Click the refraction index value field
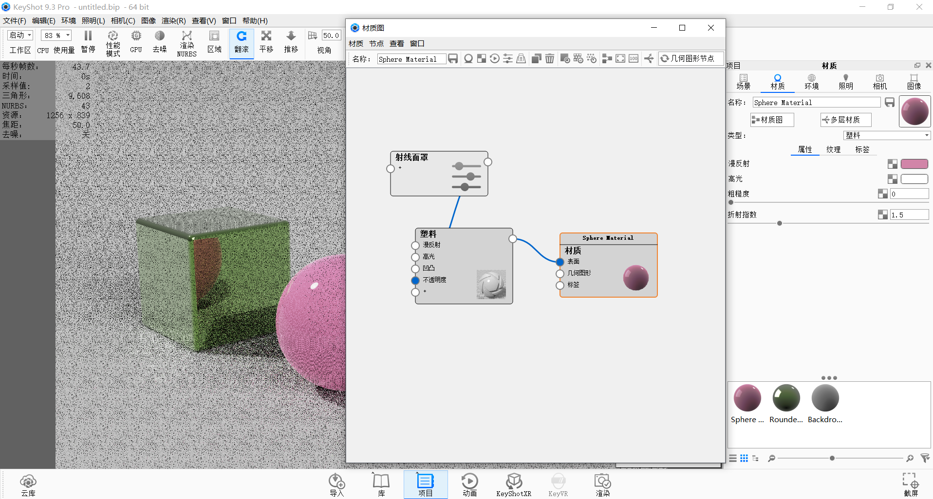The height and width of the screenshot is (499, 933). point(909,214)
